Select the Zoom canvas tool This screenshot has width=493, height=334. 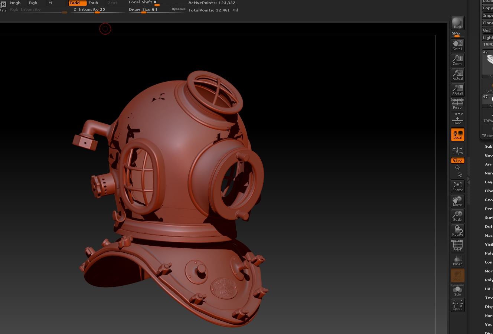tap(457, 60)
